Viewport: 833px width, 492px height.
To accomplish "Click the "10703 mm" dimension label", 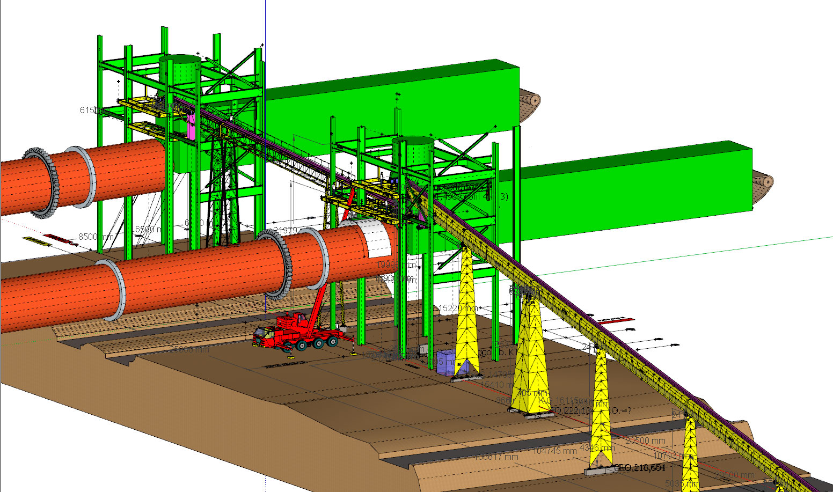I will (x=673, y=456).
